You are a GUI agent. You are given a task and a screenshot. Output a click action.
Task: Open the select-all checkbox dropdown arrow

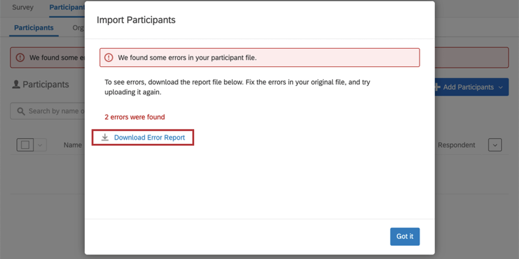tap(40, 145)
